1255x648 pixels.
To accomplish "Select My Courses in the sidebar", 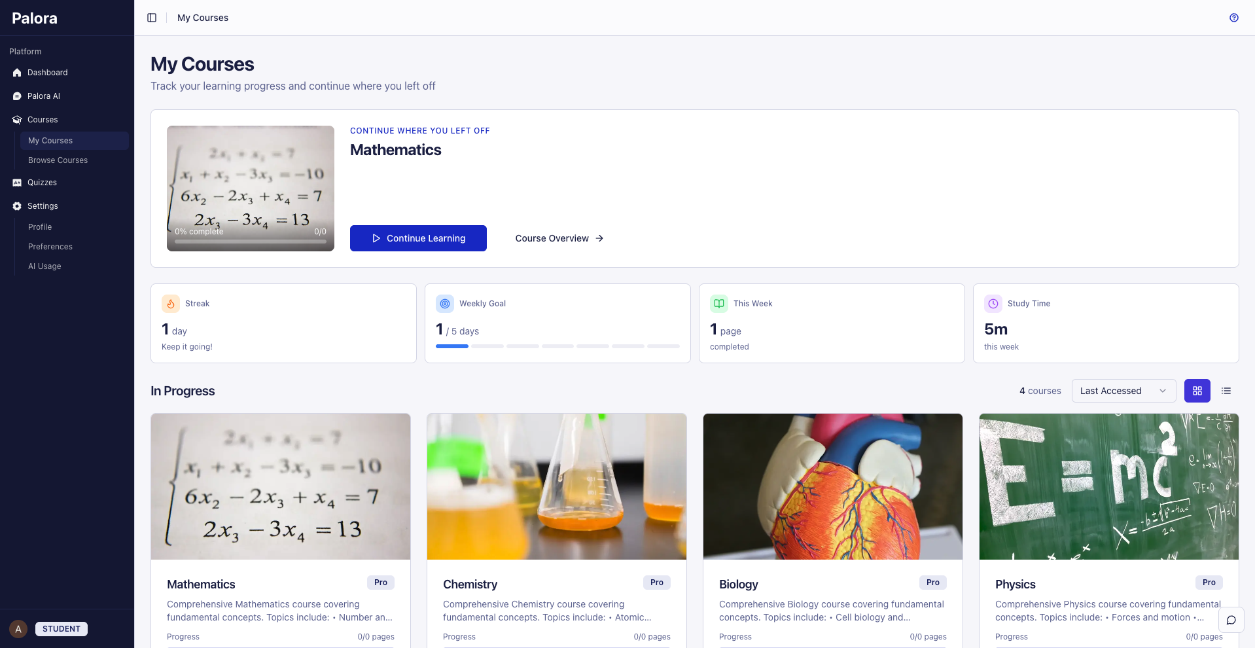I will tap(50, 141).
